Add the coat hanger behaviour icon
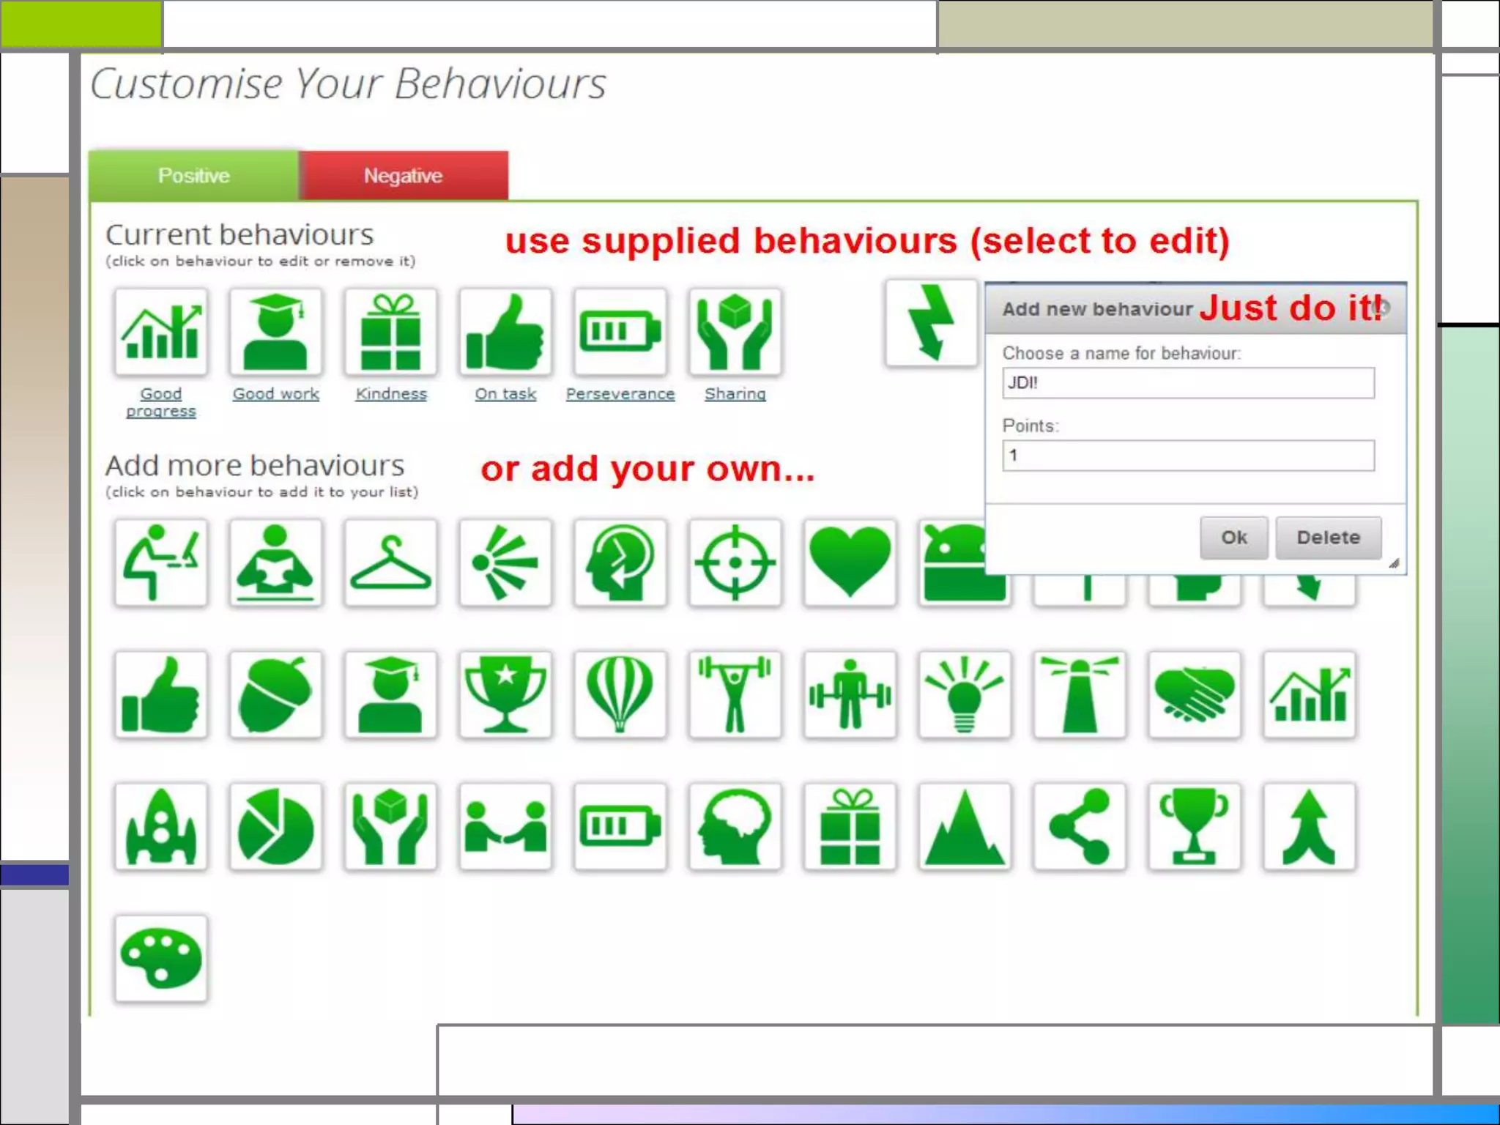Image resolution: width=1500 pixels, height=1125 pixels. (390, 562)
